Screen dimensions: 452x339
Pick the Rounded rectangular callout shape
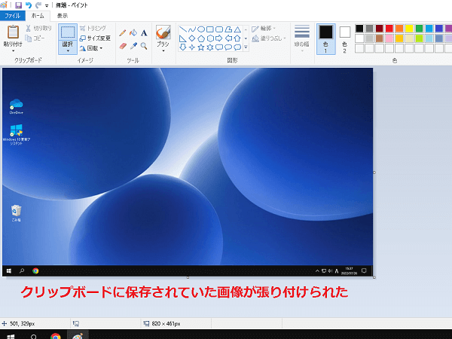[x=219, y=47]
